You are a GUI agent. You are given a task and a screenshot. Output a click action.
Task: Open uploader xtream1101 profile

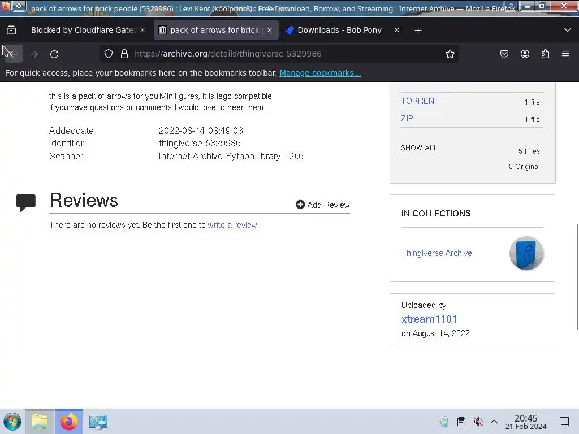(x=429, y=319)
